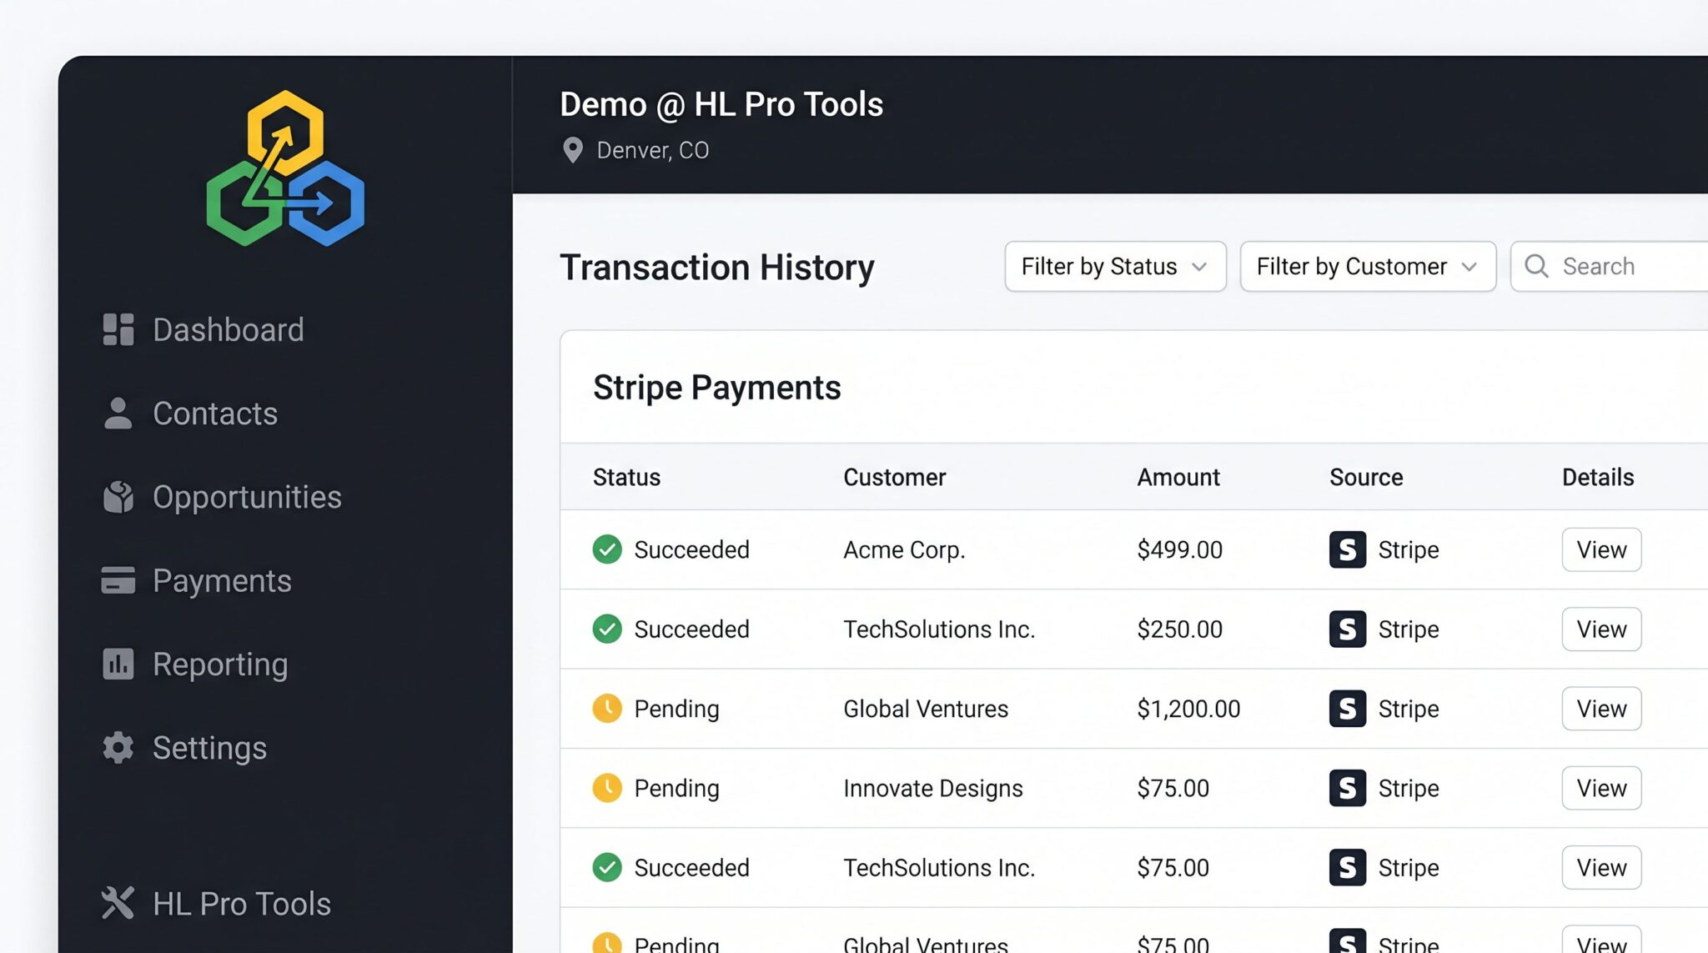1708x953 pixels.
Task: Click View for Global Ventures $1,200.00 payment
Action: pyautogui.click(x=1601, y=708)
